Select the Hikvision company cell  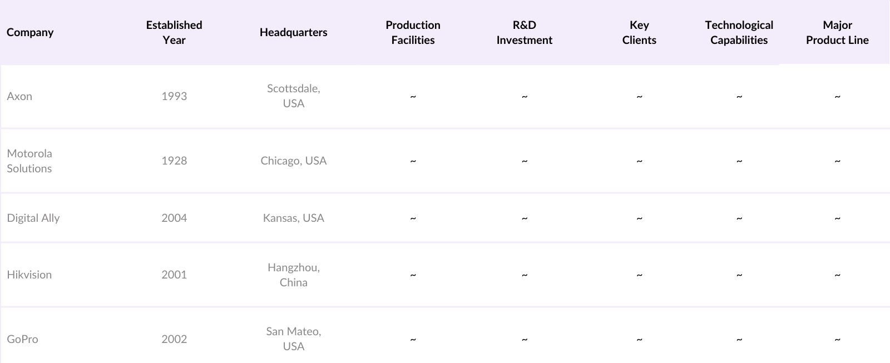pos(29,275)
